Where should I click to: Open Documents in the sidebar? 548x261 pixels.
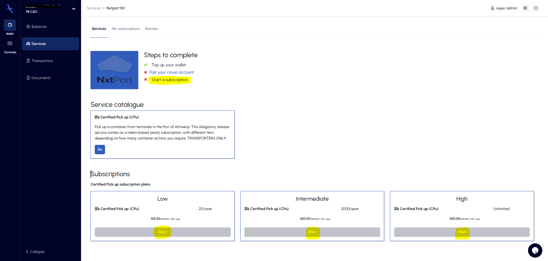point(51,78)
